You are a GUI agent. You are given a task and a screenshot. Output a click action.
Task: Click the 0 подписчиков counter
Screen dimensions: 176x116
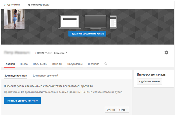click(x=12, y=5)
